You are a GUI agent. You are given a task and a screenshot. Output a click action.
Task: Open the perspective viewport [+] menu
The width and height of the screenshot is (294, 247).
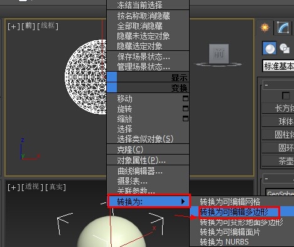[14, 187]
